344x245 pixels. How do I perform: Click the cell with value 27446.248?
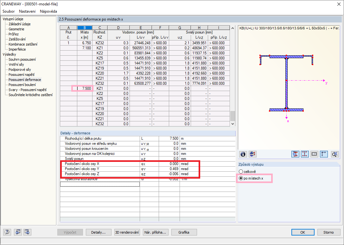pos(141,43)
